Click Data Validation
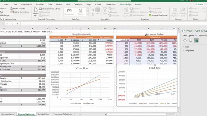 pyautogui.click(x=137, y=15)
